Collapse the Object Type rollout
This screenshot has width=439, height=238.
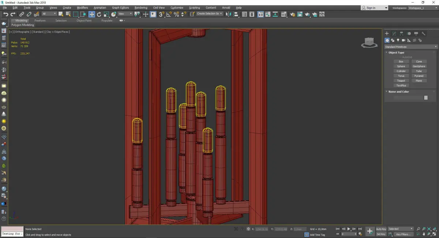pos(396,53)
